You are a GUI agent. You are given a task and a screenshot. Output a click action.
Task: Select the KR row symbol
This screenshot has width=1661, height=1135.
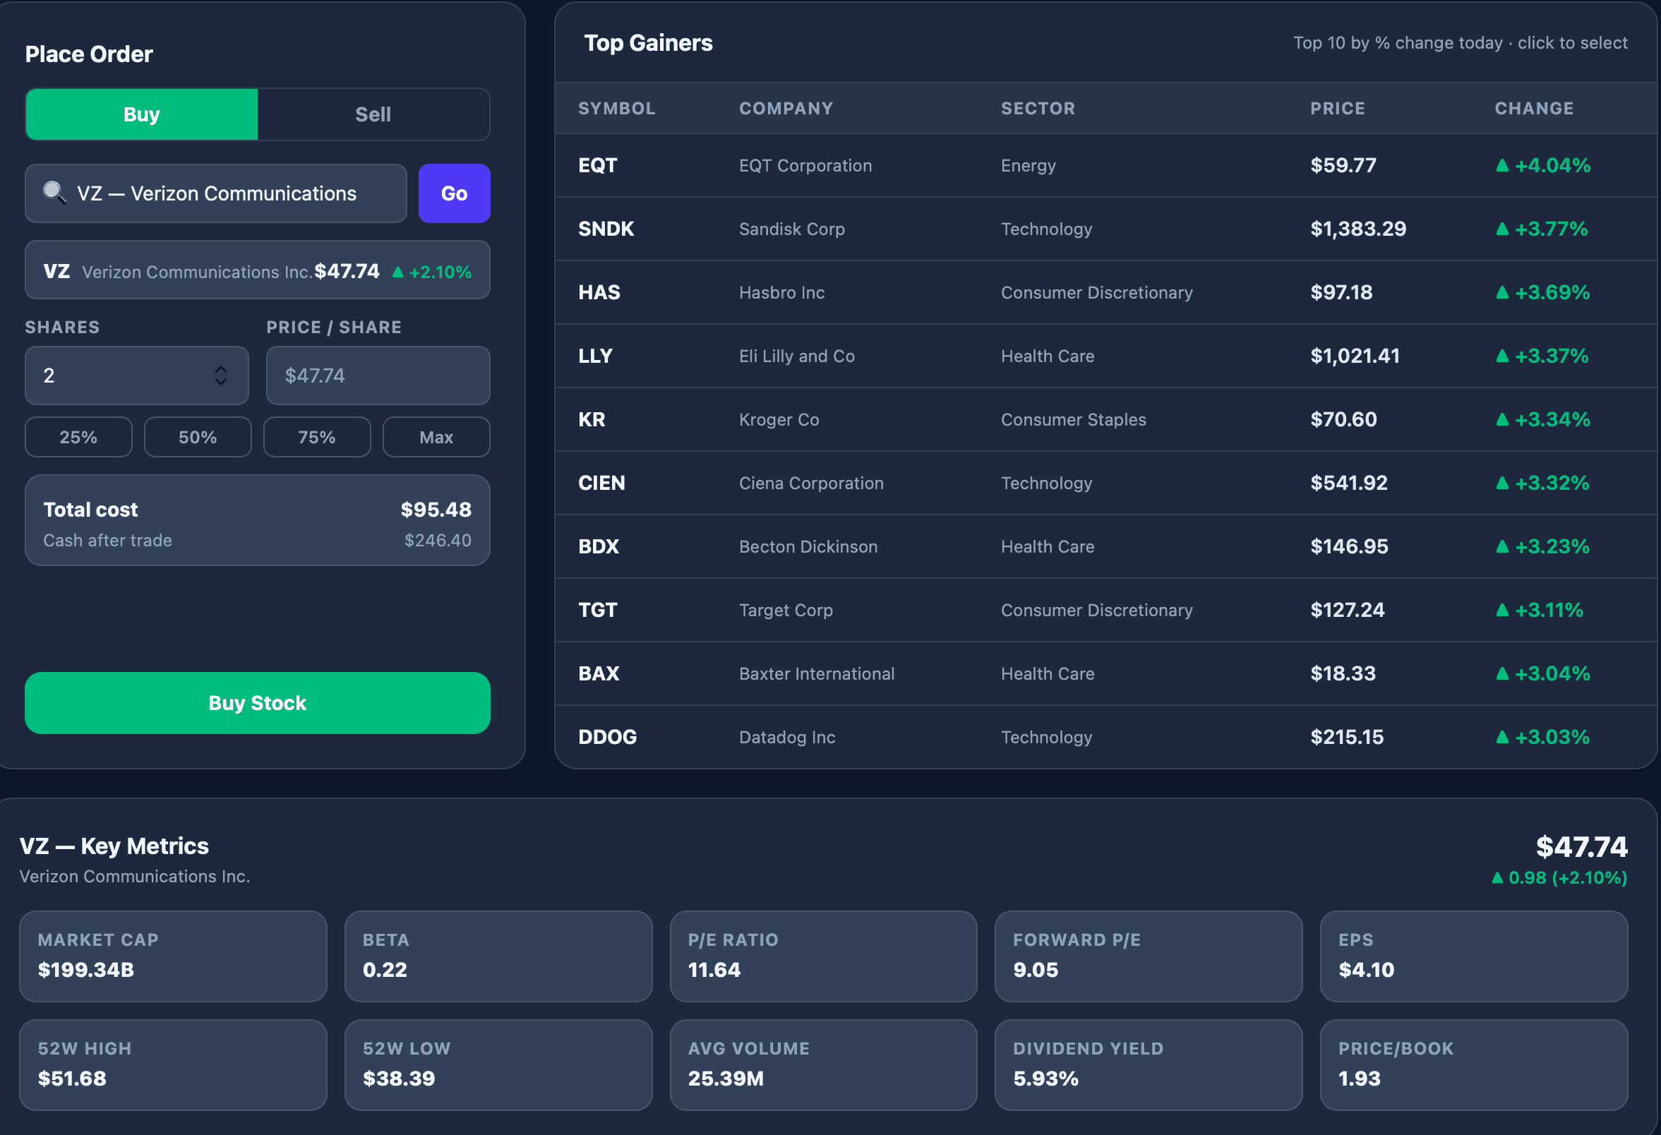(x=592, y=420)
